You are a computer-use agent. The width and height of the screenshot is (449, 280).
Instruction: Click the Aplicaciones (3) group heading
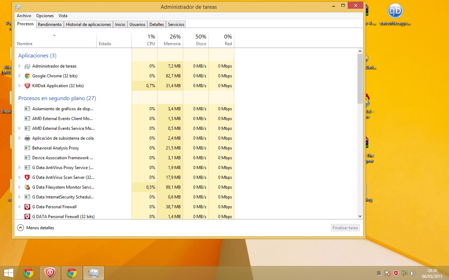point(37,56)
